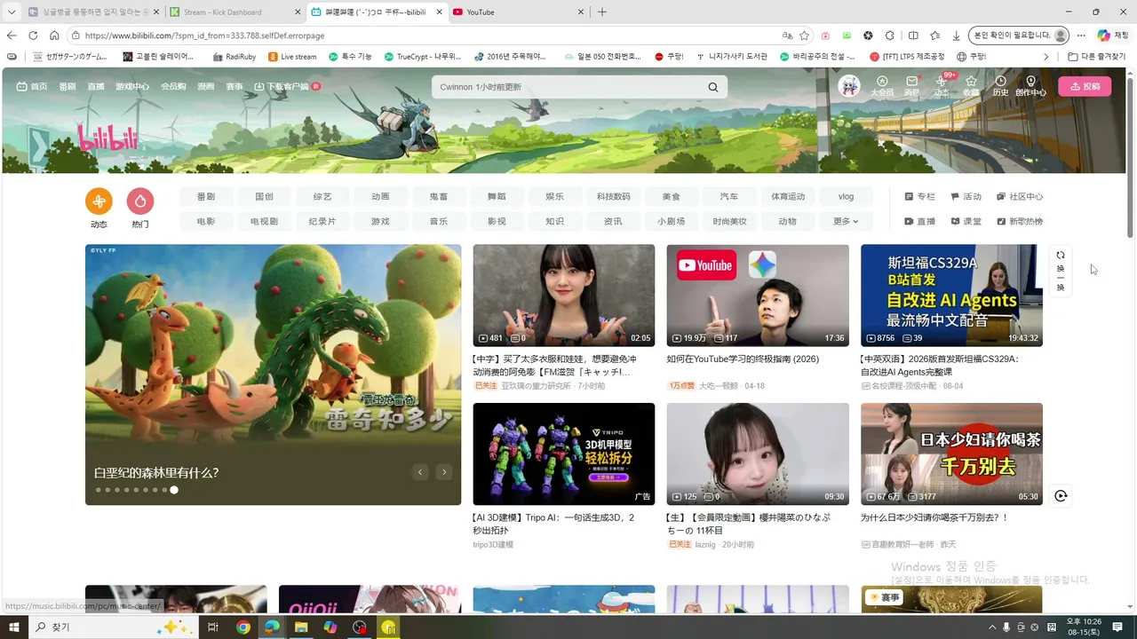Open the YouTube study guide video thumbnail
The height and width of the screenshot is (639, 1137).
tap(758, 296)
